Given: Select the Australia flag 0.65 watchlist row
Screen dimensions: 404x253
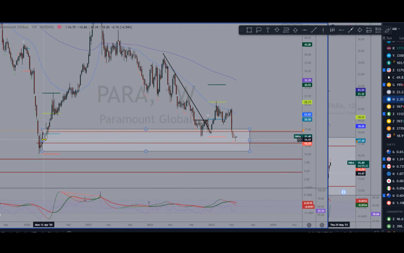Looking at the screenshot, I should [x=393, y=152].
